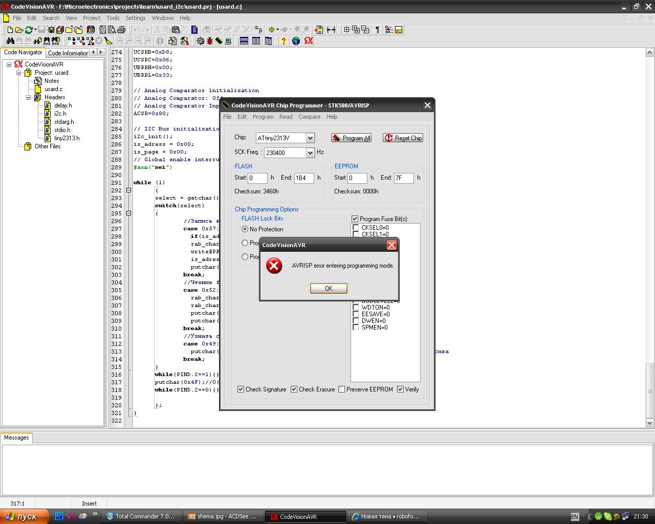Image resolution: width=655 pixels, height=524 pixels.
Task: Open the project configure gear icon
Action: [200, 41]
